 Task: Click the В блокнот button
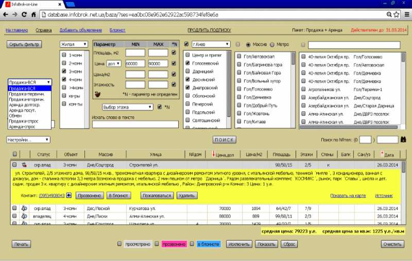click(118, 195)
